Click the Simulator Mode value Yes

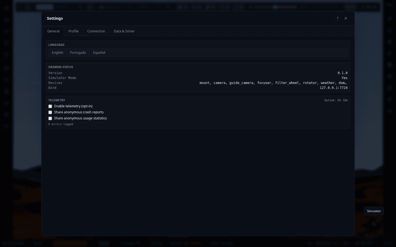point(345,78)
